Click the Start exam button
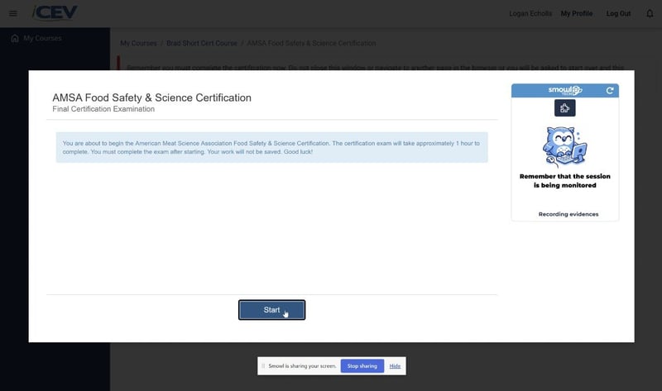The height and width of the screenshot is (391, 662). coord(271,310)
